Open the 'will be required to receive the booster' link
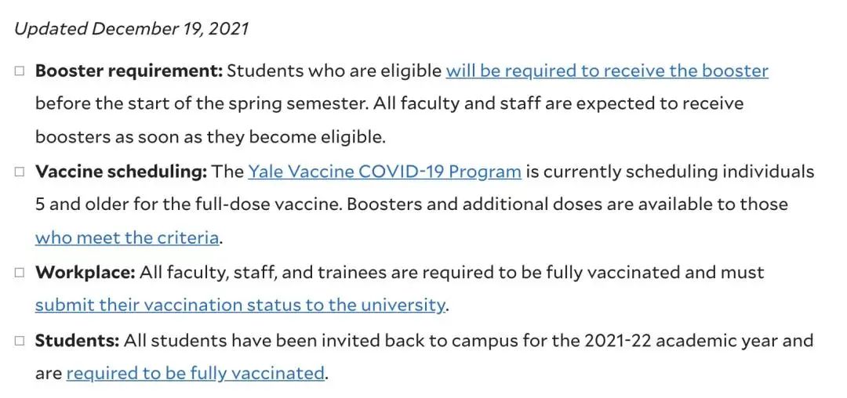This screenshot has height=398, width=847. click(606, 71)
